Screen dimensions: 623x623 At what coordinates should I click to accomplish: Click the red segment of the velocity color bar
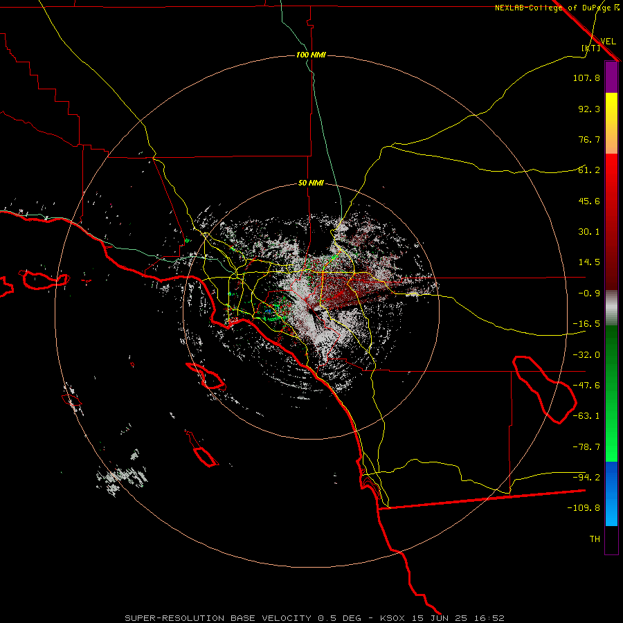click(611, 222)
